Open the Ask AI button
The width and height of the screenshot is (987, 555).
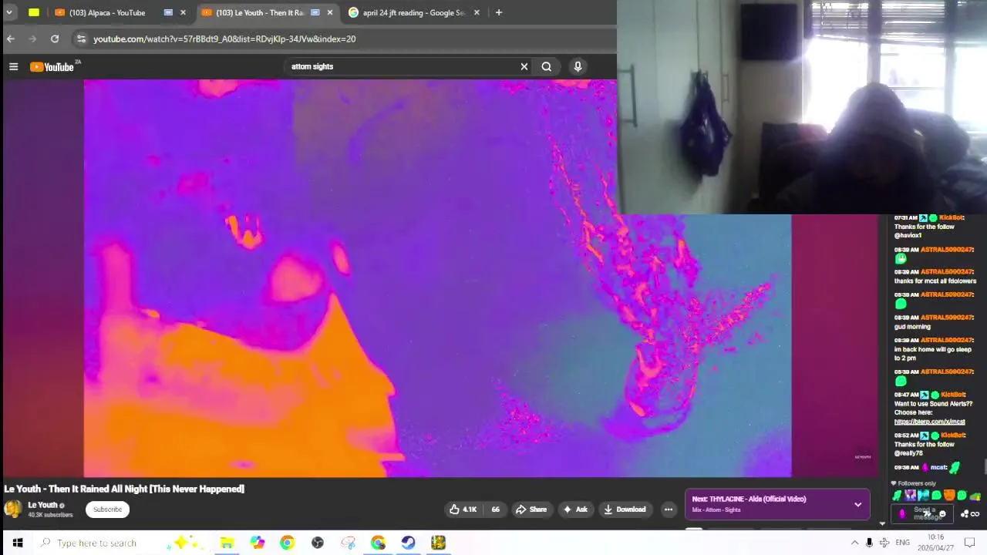coord(575,510)
